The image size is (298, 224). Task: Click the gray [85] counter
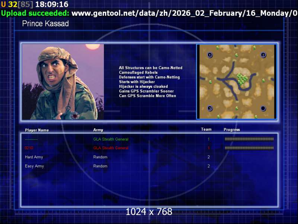tap(25, 4)
